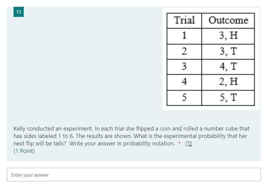This screenshot has width=268, height=184.
Task: Click trial number 5 cell
Action: [184, 98]
